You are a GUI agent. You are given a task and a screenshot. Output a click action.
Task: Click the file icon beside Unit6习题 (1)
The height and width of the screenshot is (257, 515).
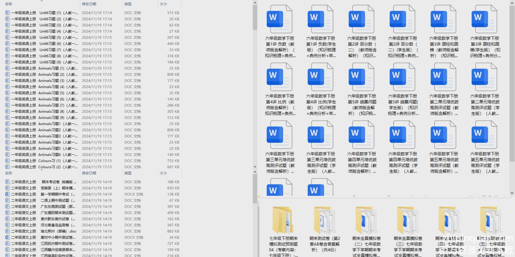pyautogui.click(x=7, y=13)
